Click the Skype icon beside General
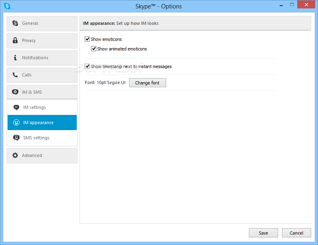This screenshot has width=318, height=245. [15, 23]
